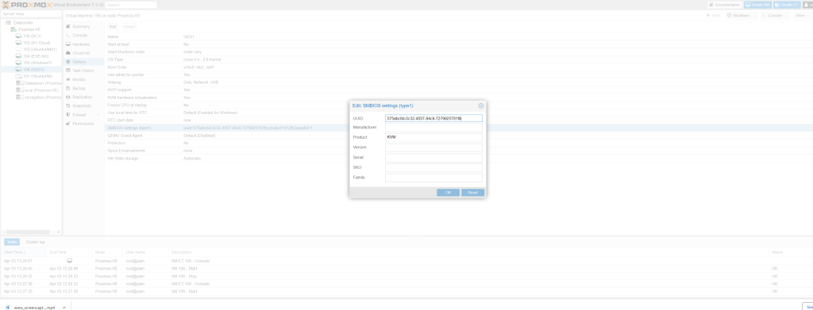
Task: Collapse the Proxmox-VE node expander
Action: (x=8, y=29)
